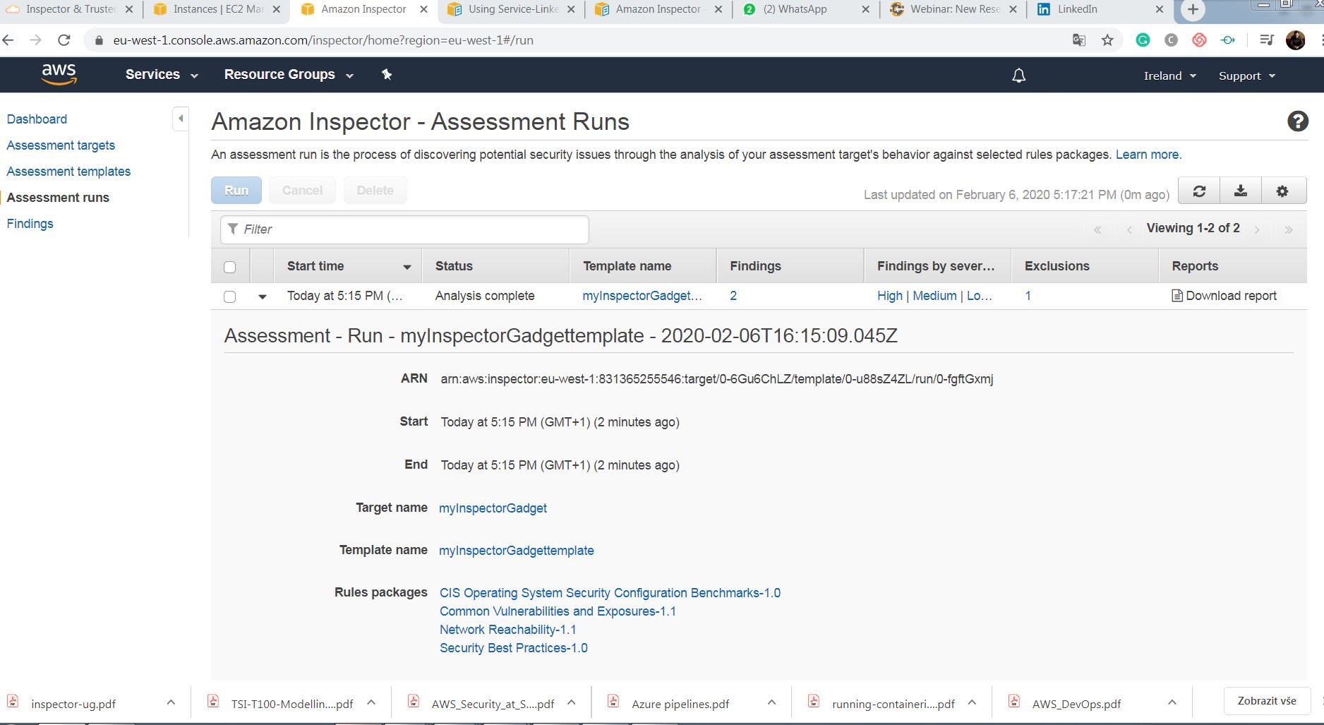This screenshot has height=725, width=1324.
Task: Click Zobrazit vše downloads button
Action: click(1266, 700)
